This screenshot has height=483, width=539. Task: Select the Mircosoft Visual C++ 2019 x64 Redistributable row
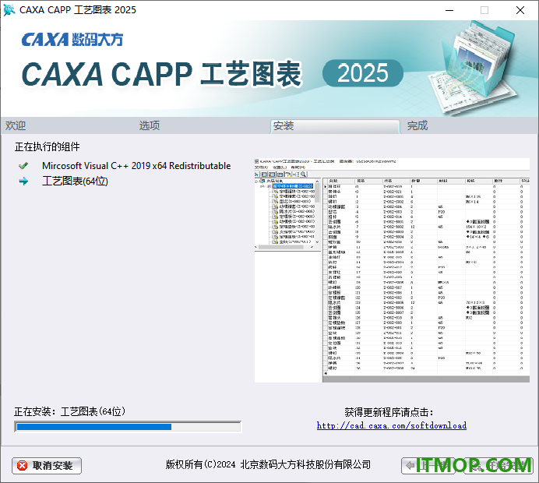pos(125,166)
